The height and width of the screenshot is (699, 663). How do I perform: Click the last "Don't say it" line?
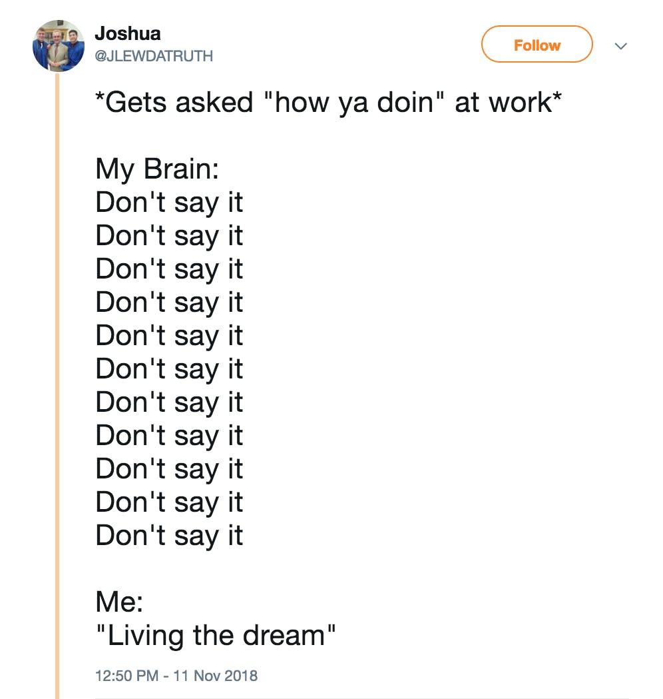point(169,536)
